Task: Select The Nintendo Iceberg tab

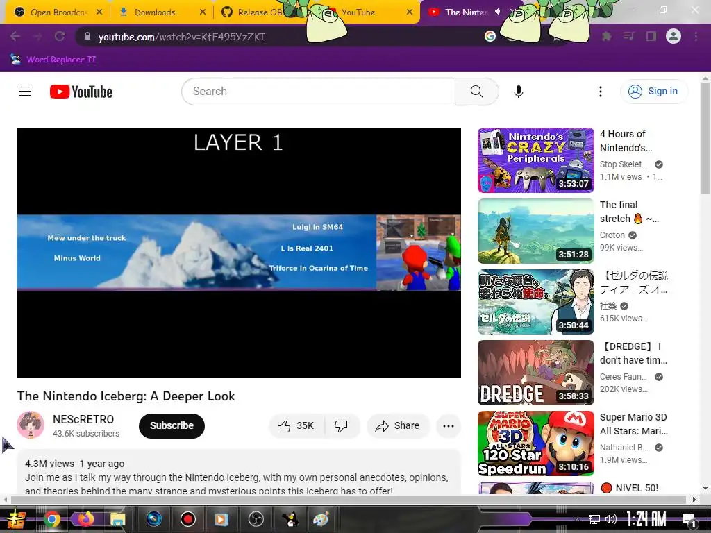Action: tap(466, 12)
